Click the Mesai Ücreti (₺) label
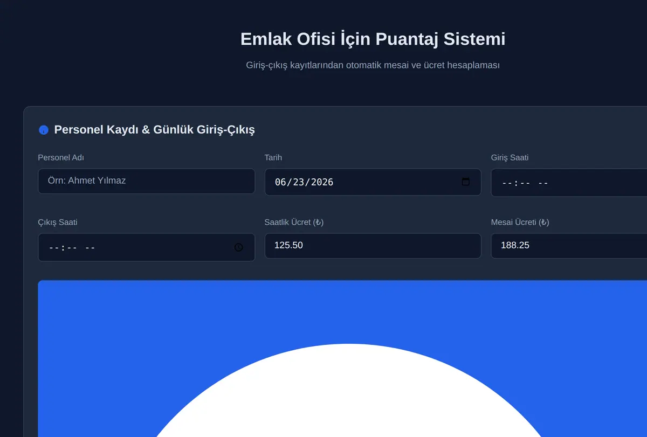The height and width of the screenshot is (437, 647). point(520,222)
